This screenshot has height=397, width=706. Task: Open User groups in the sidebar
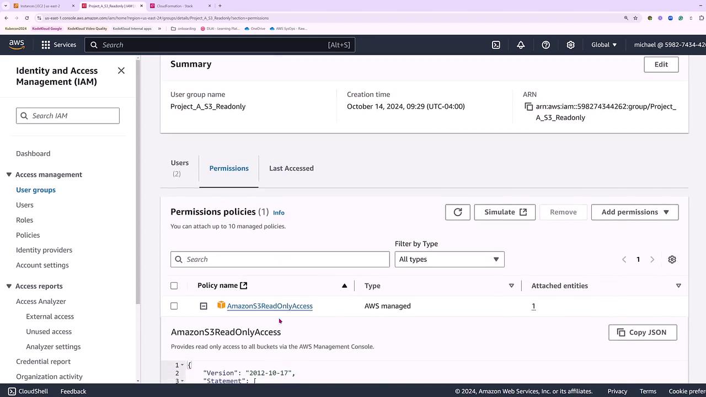tap(36, 190)
